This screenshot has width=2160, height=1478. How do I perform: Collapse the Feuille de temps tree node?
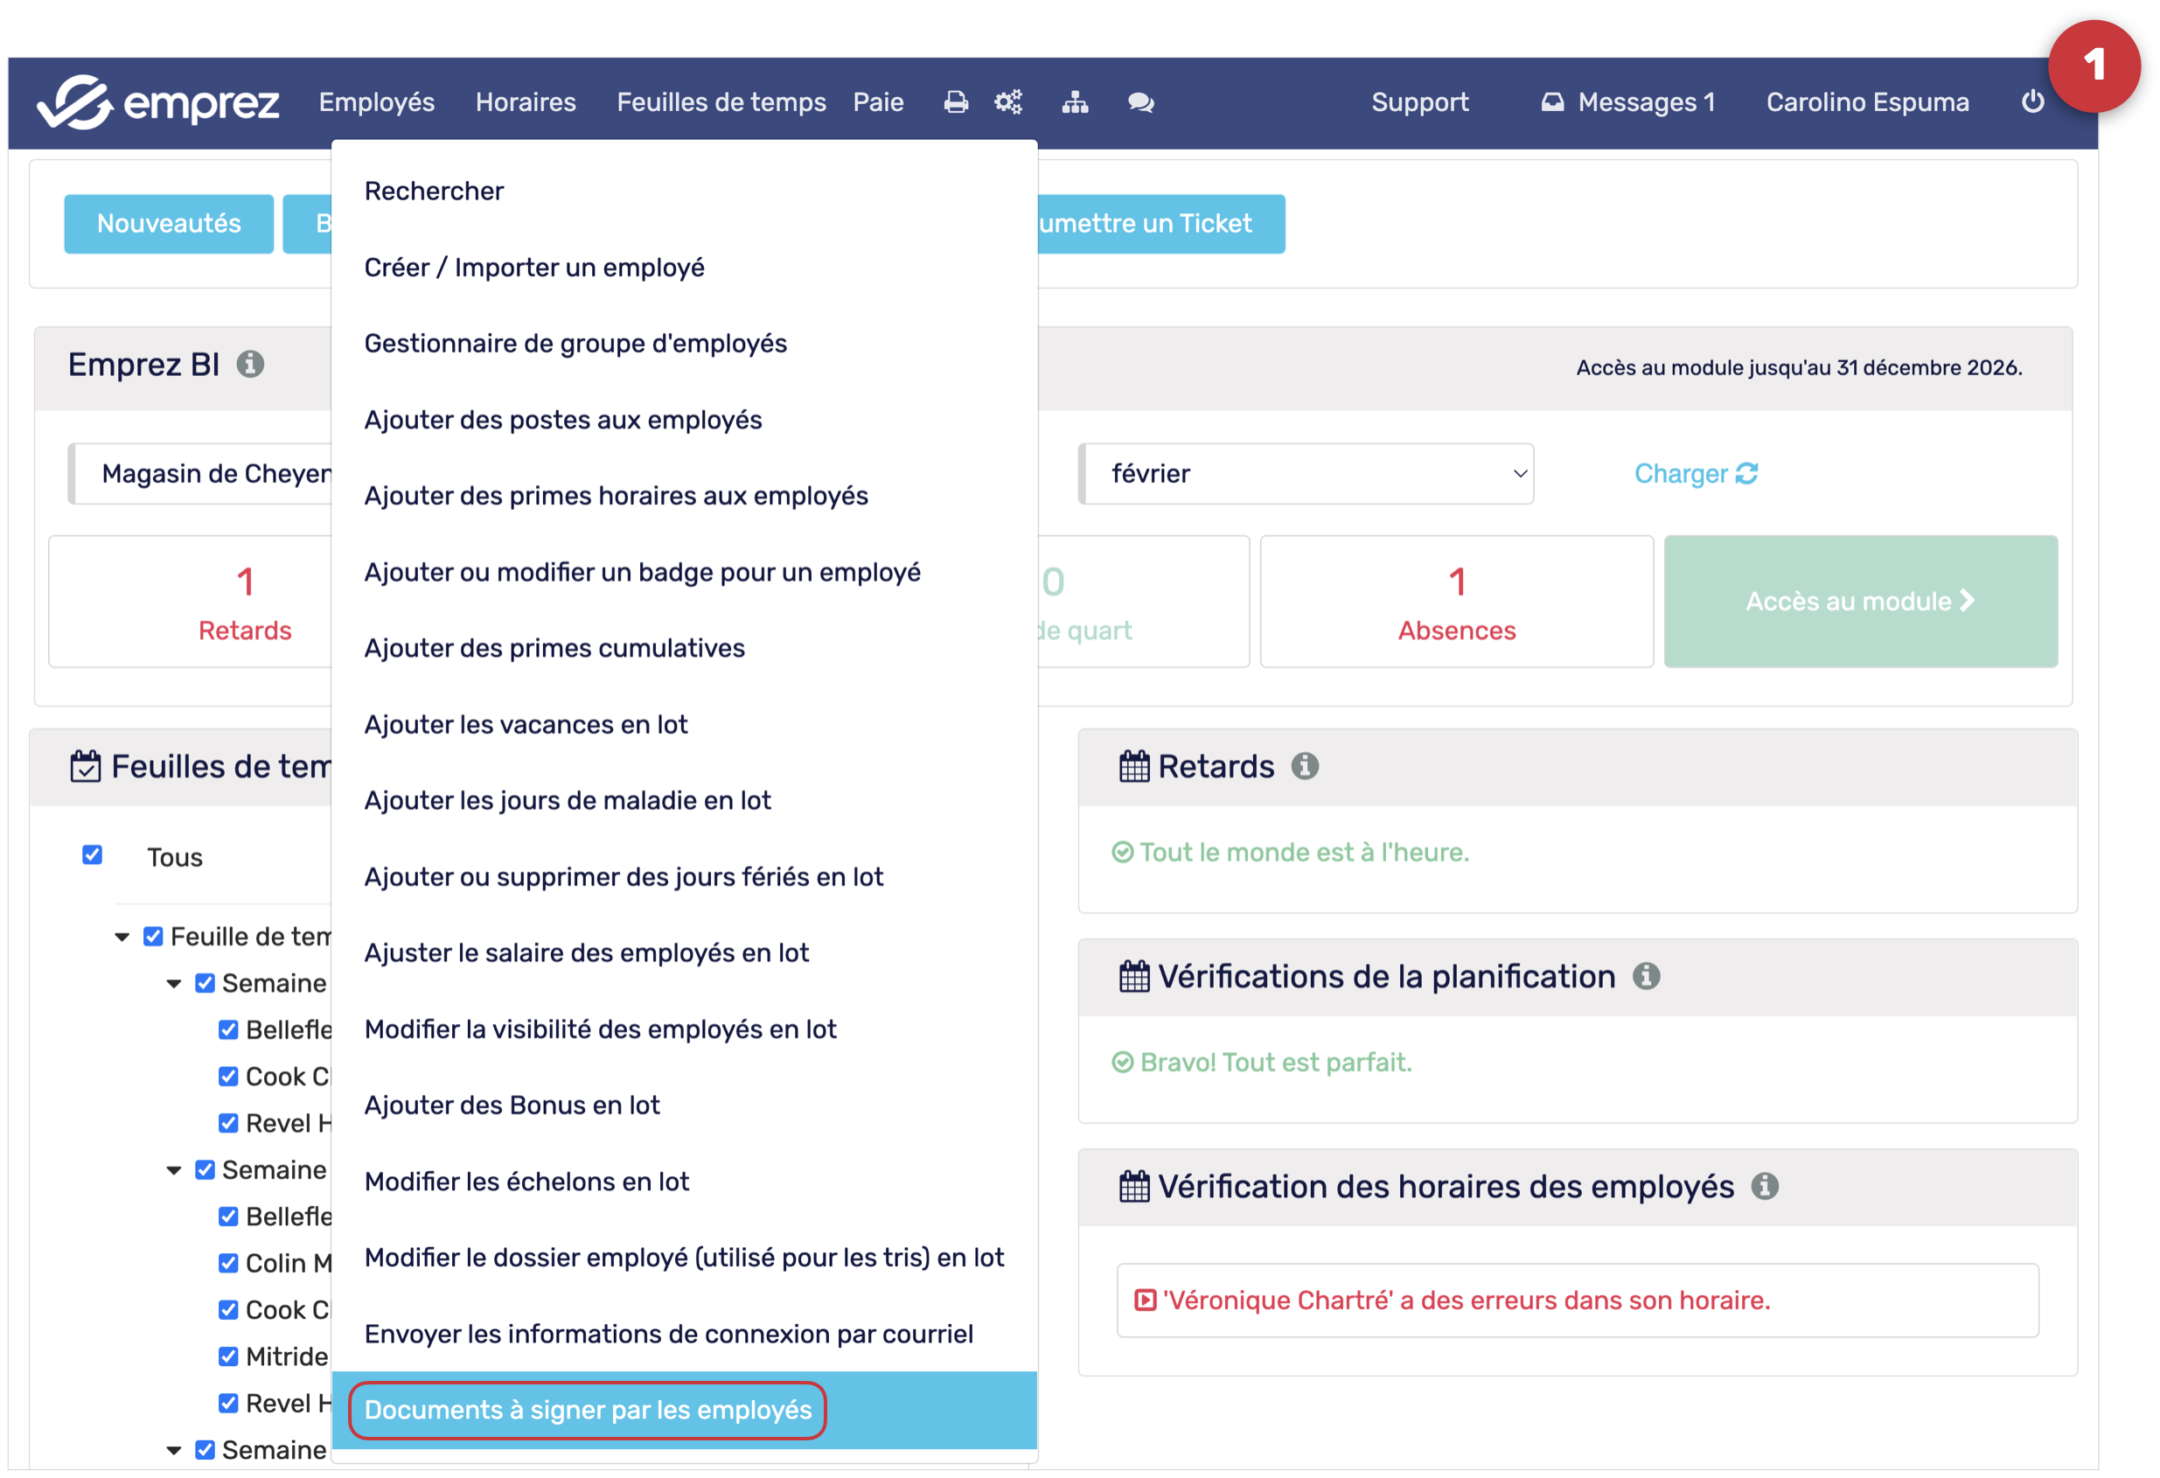click(122, 937)
